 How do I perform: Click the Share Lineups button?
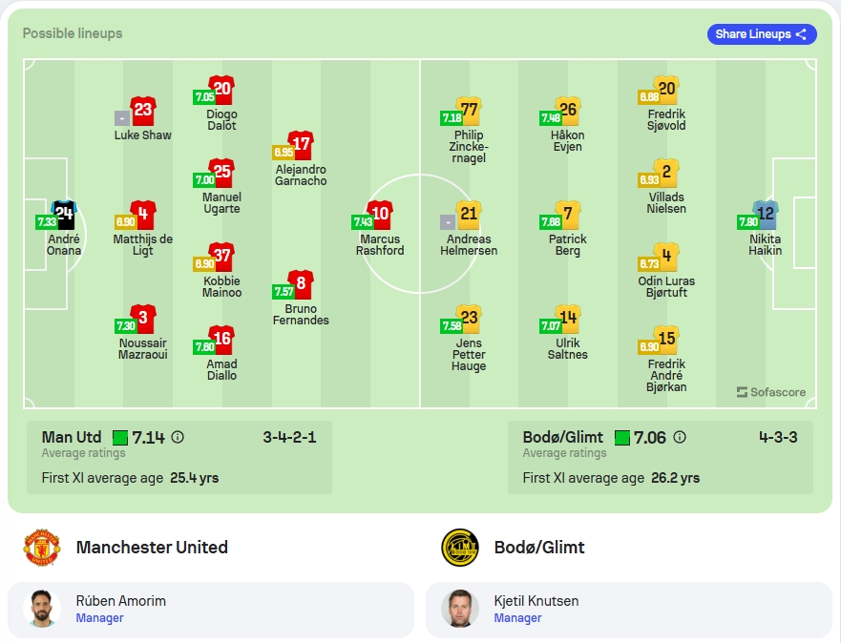click(x=762, y=34)
